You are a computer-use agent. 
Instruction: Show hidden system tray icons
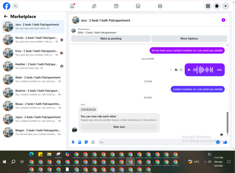tap(205, 162)
